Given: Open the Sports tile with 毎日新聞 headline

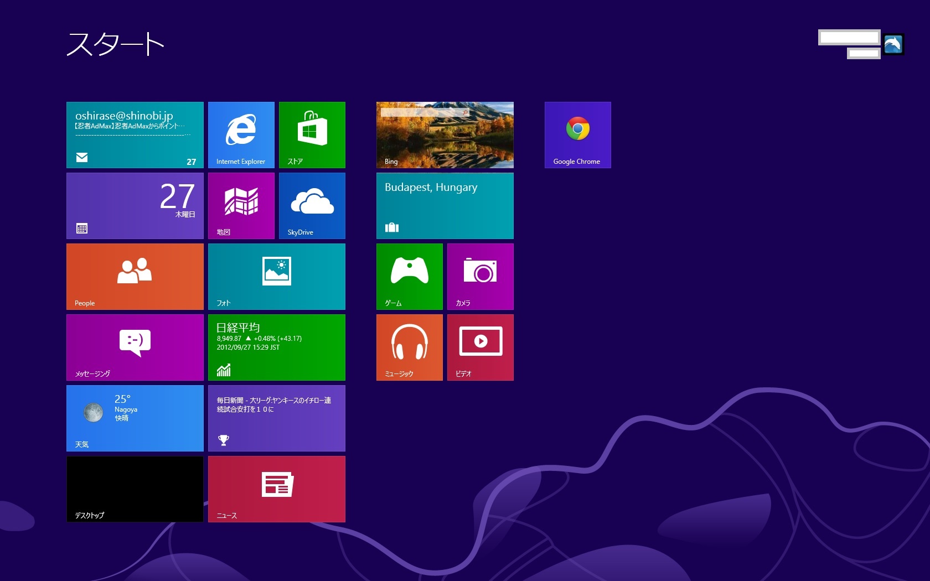Looking at the screenshot, I should coord(277,418).
